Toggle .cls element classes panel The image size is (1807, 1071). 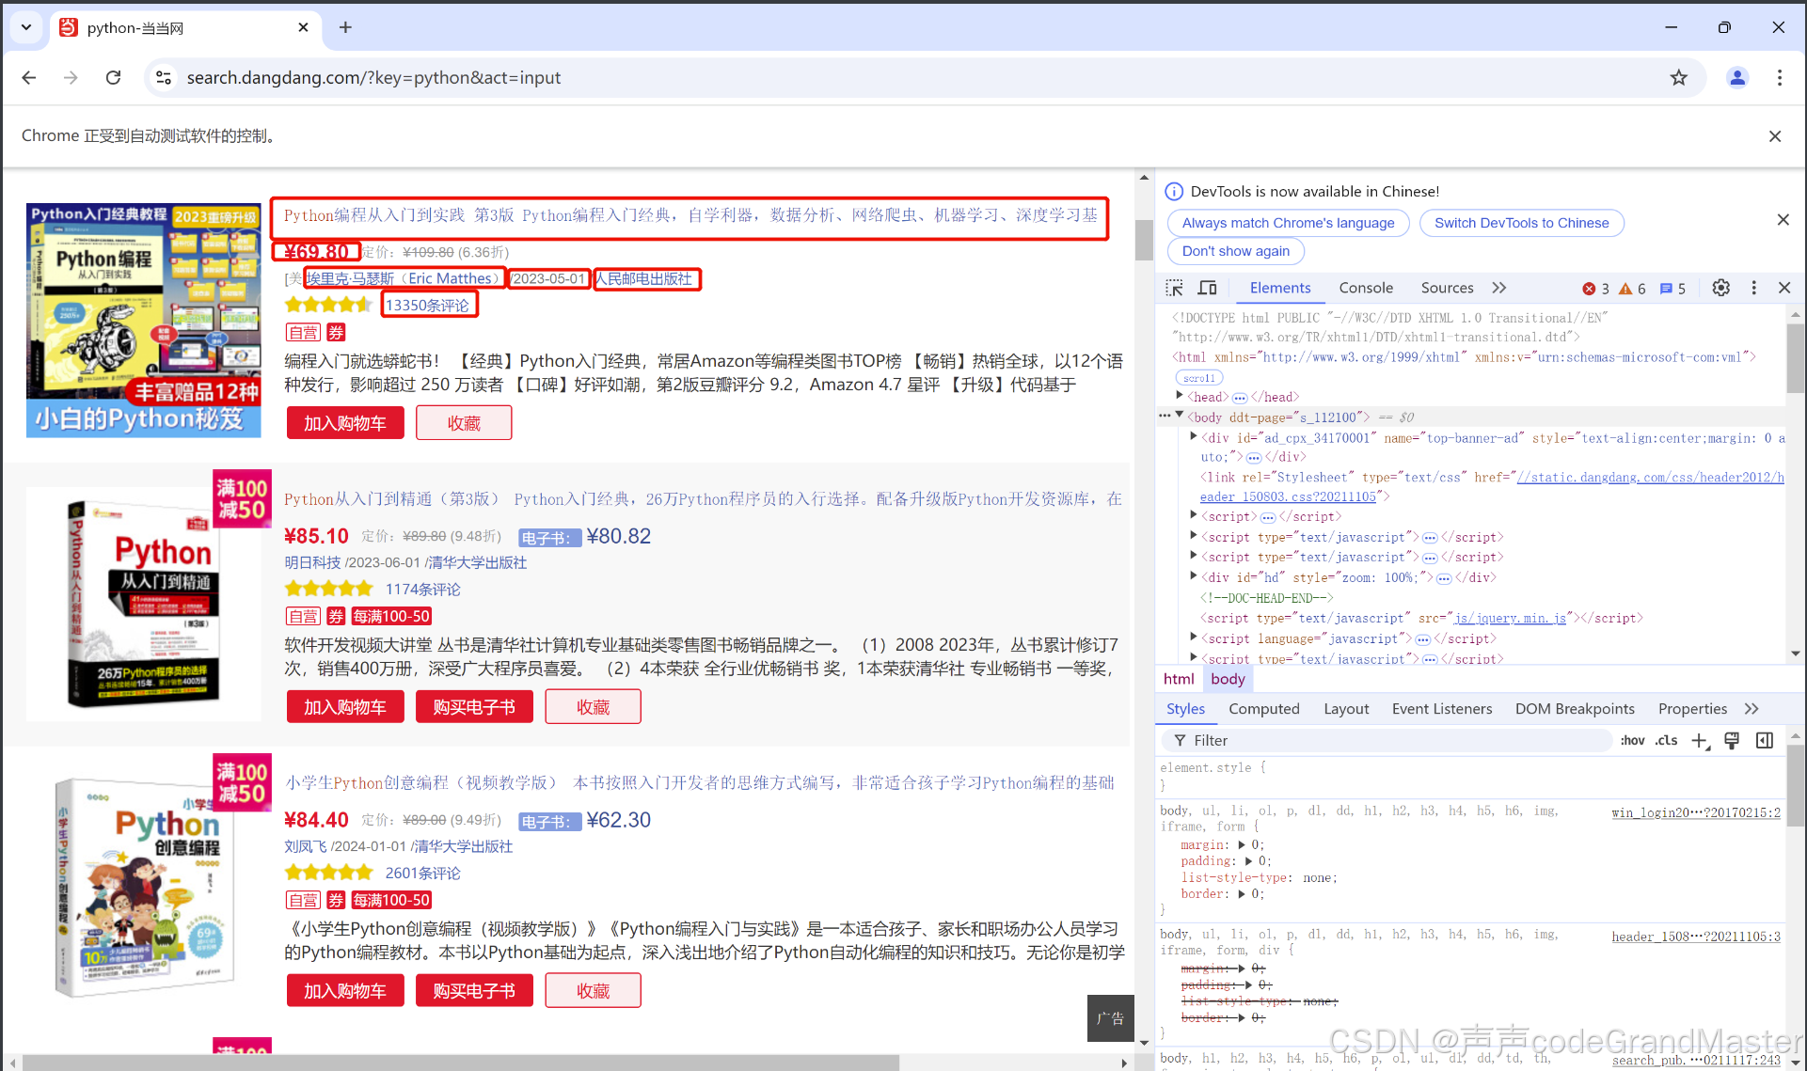pos(1667,741)
